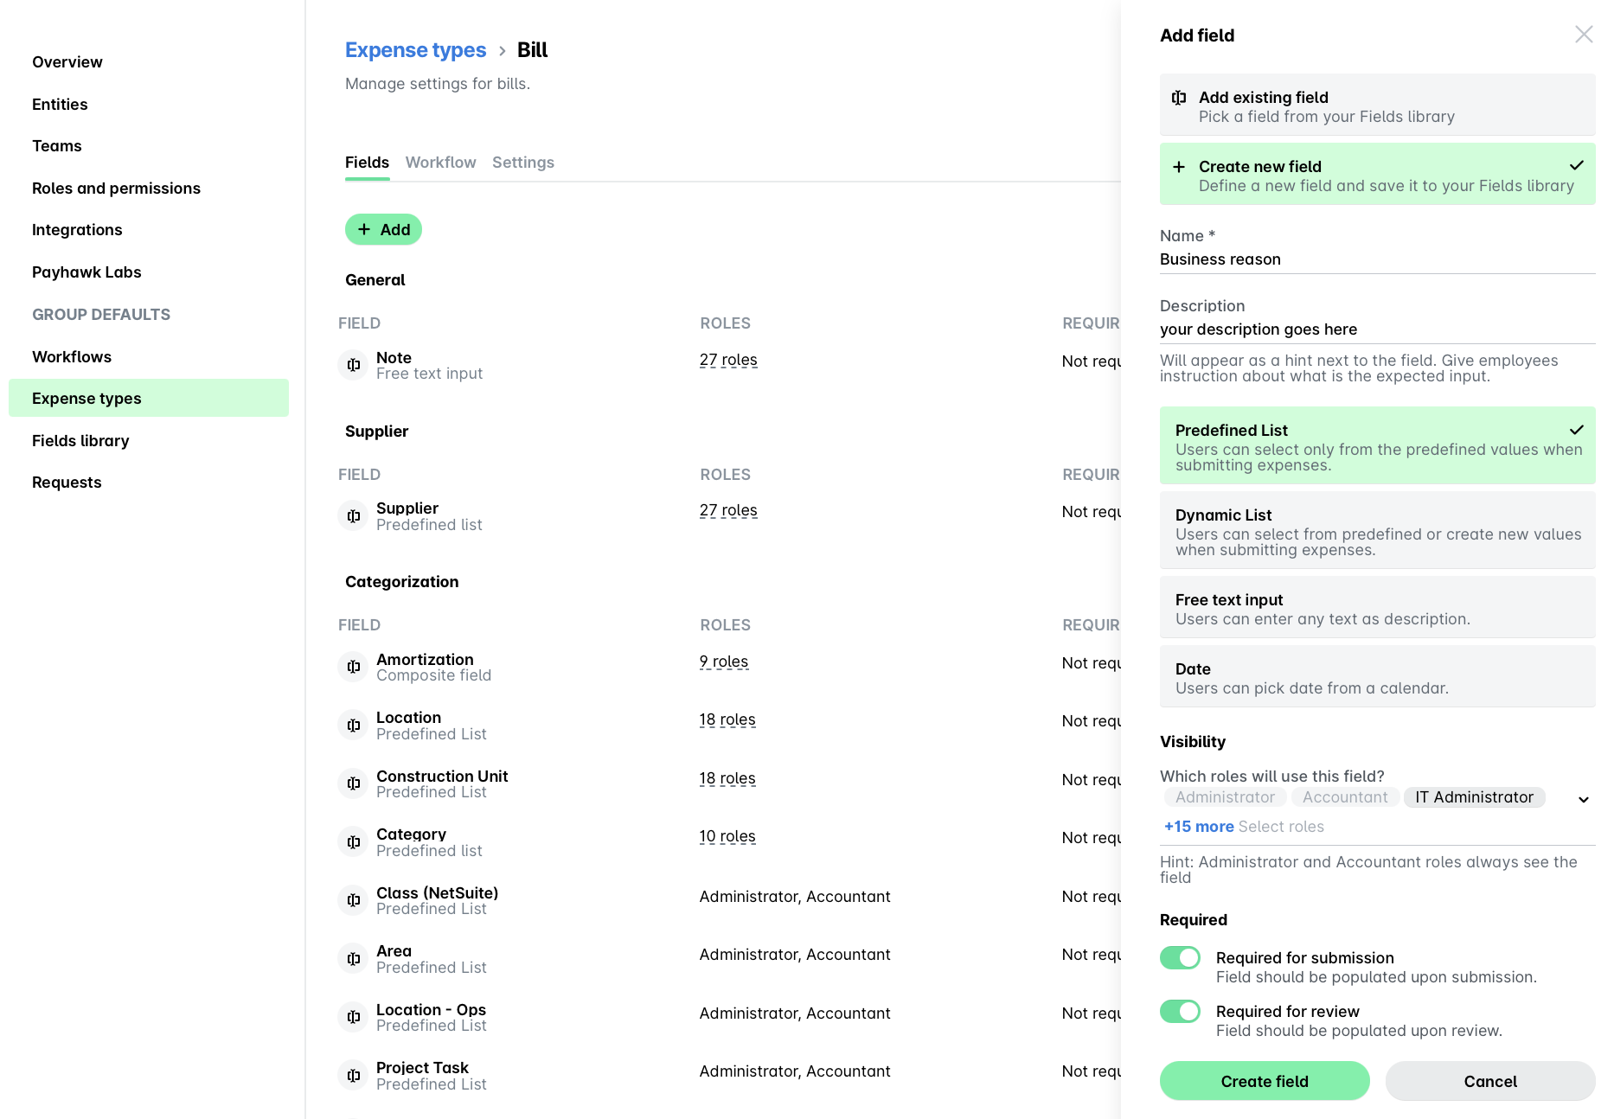The height and width of the screenshot is (1119, 1614).
Task: Click the Expense types breadcrumb link
Action: (415, 50)
